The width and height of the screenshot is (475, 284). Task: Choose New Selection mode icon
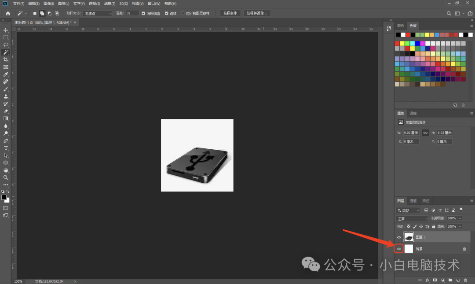tap(35, 13)
